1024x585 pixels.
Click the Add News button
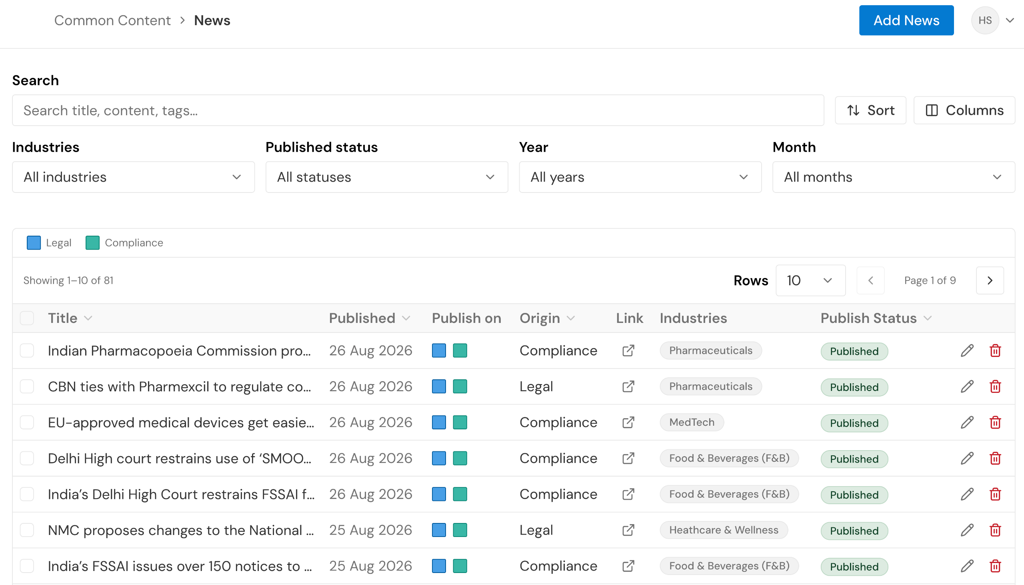(906, 20)
